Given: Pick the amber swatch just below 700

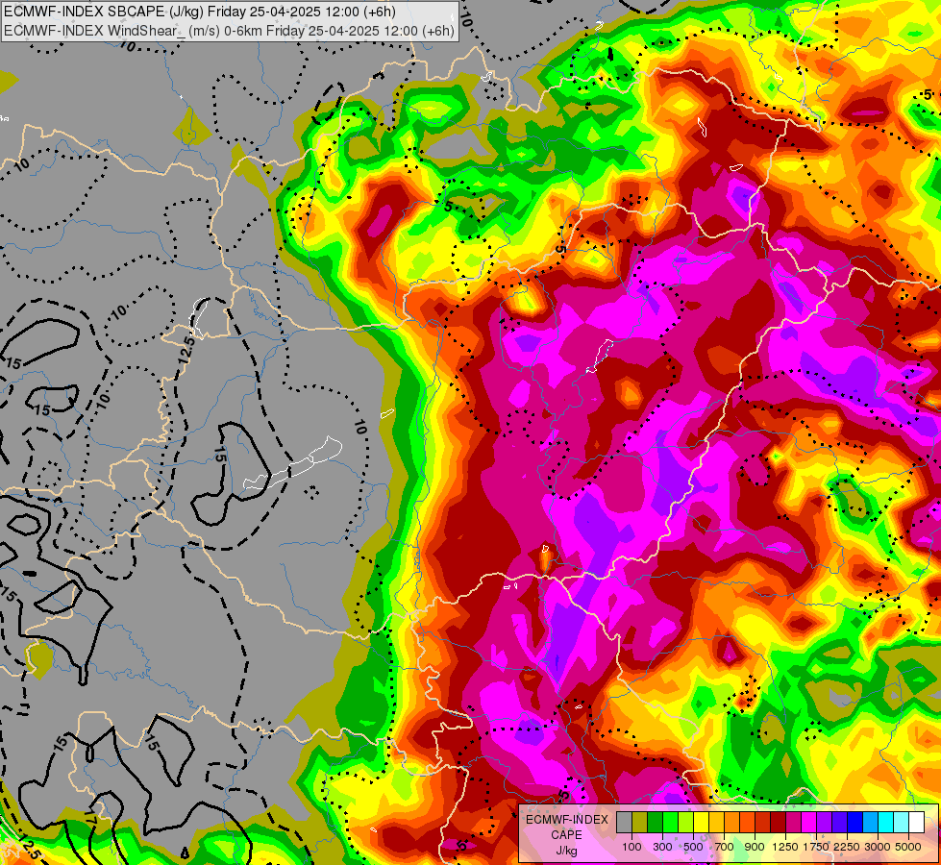Looking at the screenshot, I should [x=717, y=822].
